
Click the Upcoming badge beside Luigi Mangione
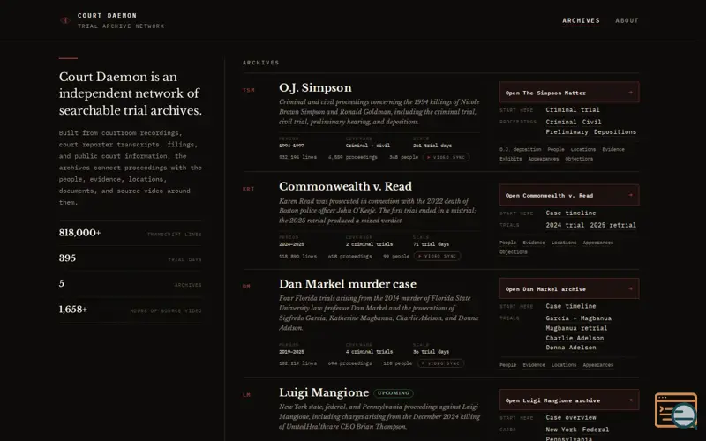(394, 392)
